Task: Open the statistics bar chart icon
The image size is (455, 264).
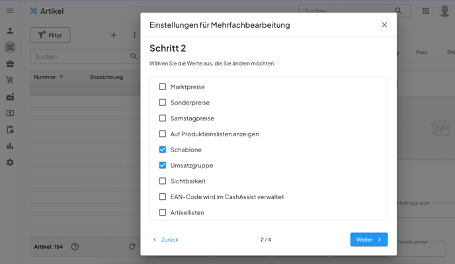Action: (x=10, y=146)
